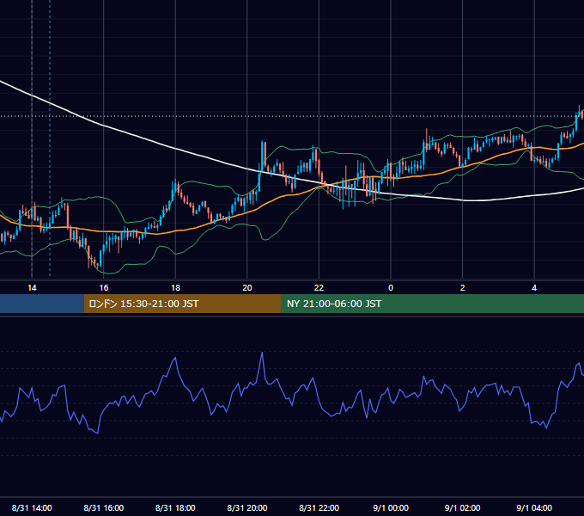Click the hour label 20 on price chart axis
Viewport: 584px width, 516px height.
[x=247, y=288]
